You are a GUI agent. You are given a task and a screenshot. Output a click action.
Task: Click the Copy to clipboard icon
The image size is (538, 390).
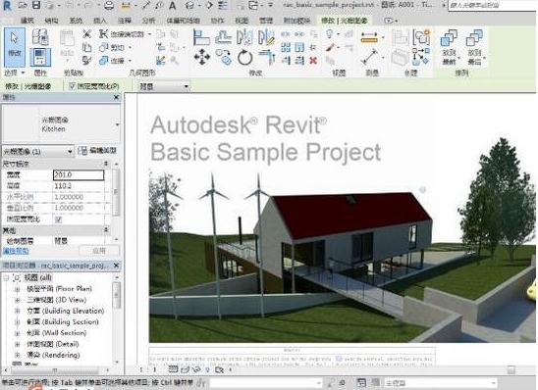tap(86, 47)
